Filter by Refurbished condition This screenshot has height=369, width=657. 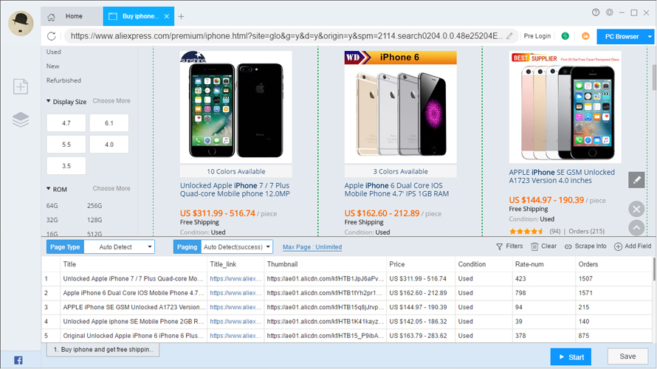tap(63, 80)
